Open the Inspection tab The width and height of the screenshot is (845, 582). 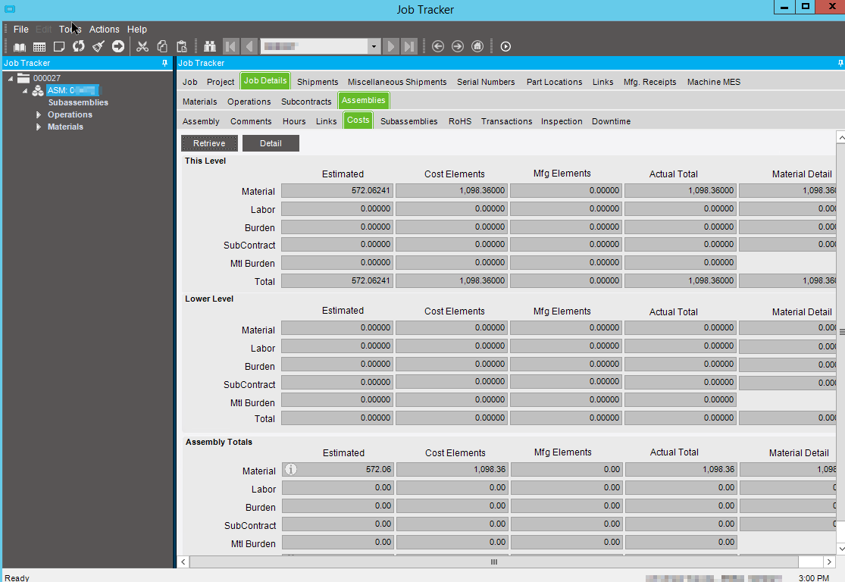pos(562,121)
